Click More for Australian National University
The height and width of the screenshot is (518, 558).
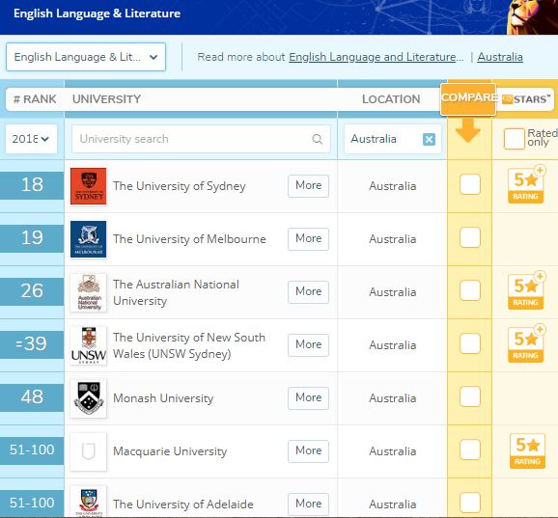click(308, 291)
